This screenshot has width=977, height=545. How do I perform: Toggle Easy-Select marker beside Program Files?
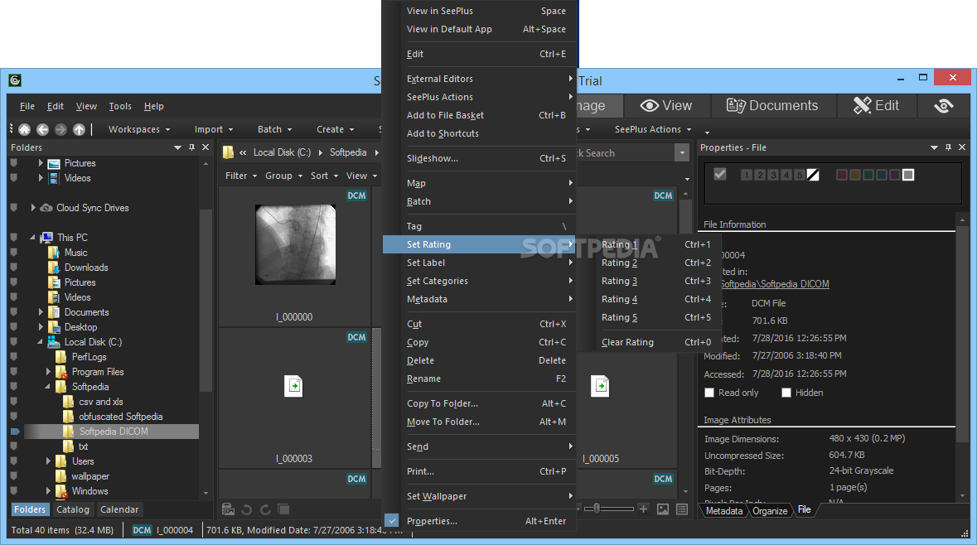[x=14, y=372]
